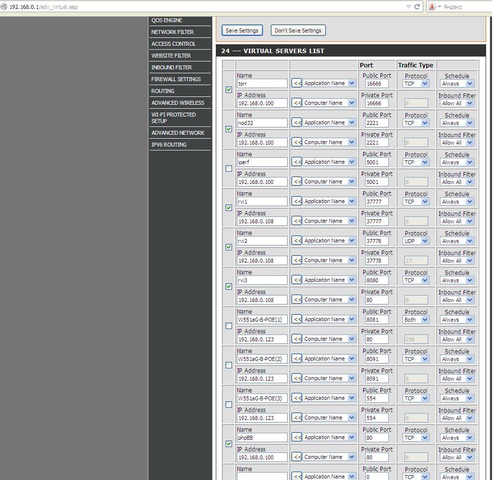
Task: Go to Network Filter page
Action: coord(180,32)
